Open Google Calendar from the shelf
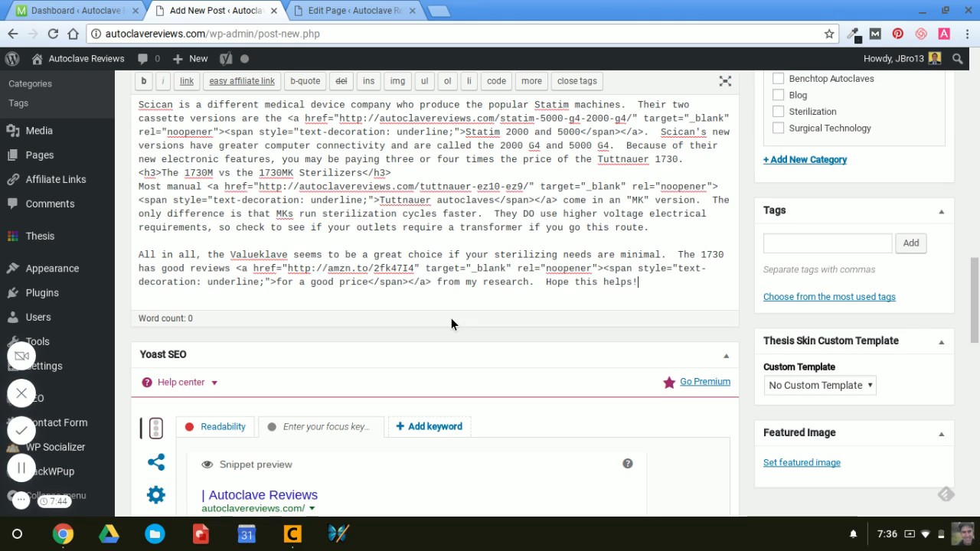980x551 pixels. pos(247,534)
